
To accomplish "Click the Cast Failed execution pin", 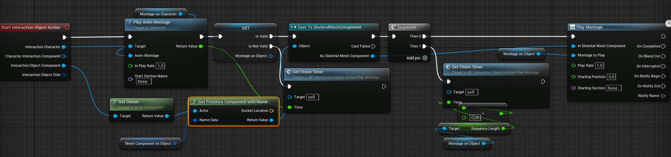I will (x=373, y=46).
